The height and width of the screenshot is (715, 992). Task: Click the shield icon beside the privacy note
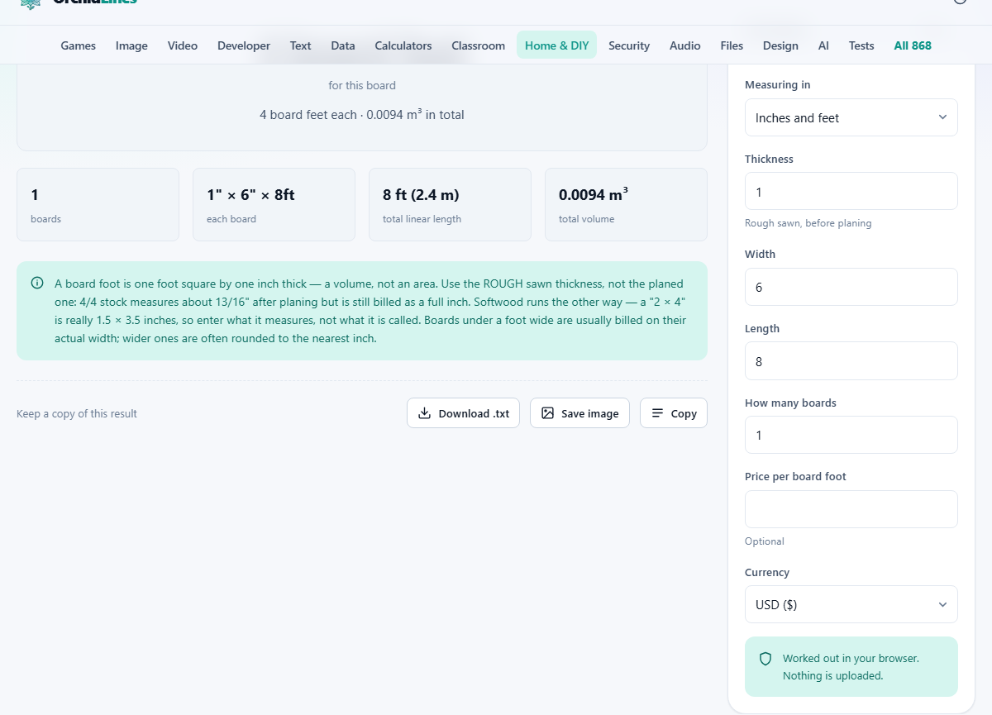765,659
